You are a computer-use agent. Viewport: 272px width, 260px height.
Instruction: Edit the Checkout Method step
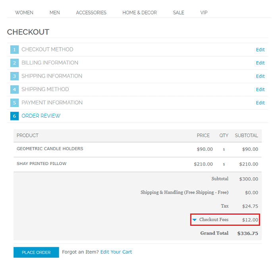point(260,50)
